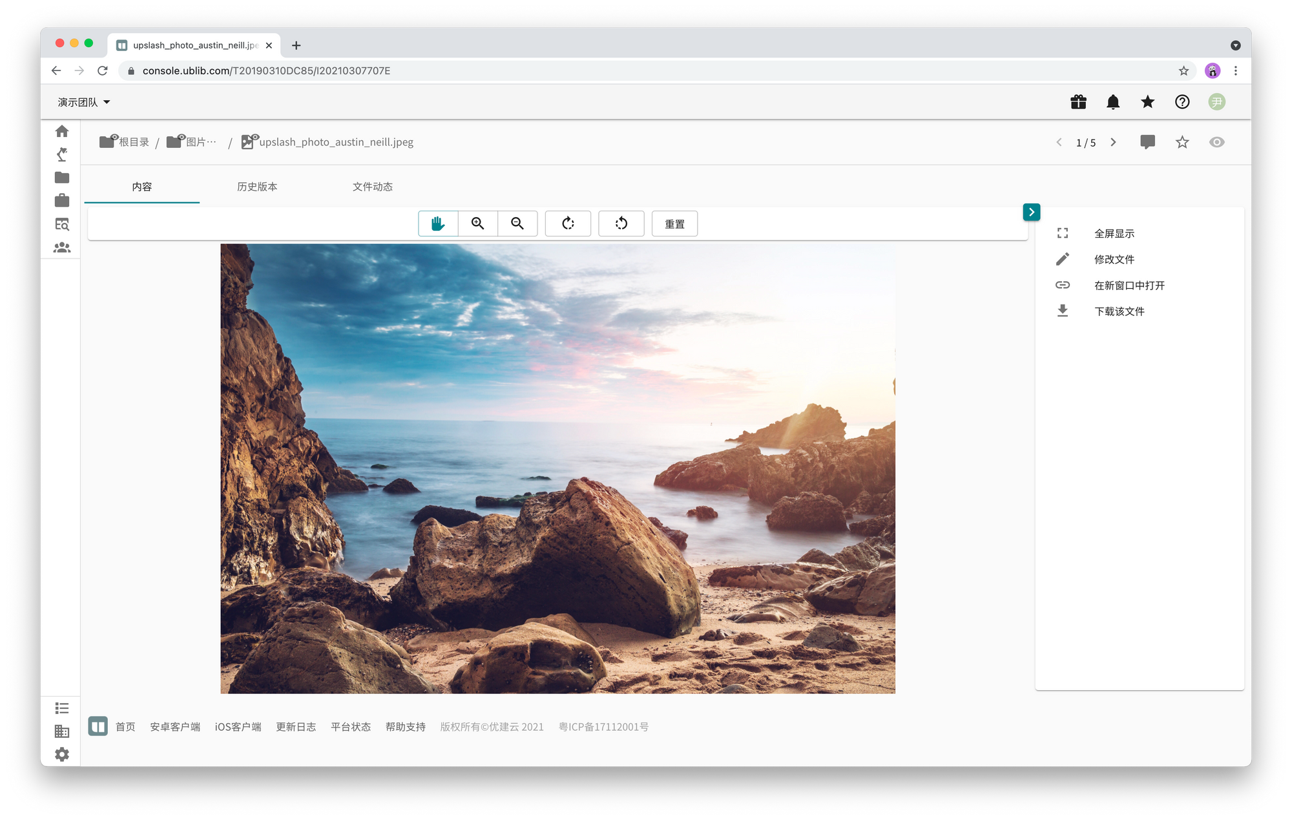Open the 演示团队 team dropdown
This screenshot has height=820, width=1292.
pyautogui.click(x=84, y=102)
